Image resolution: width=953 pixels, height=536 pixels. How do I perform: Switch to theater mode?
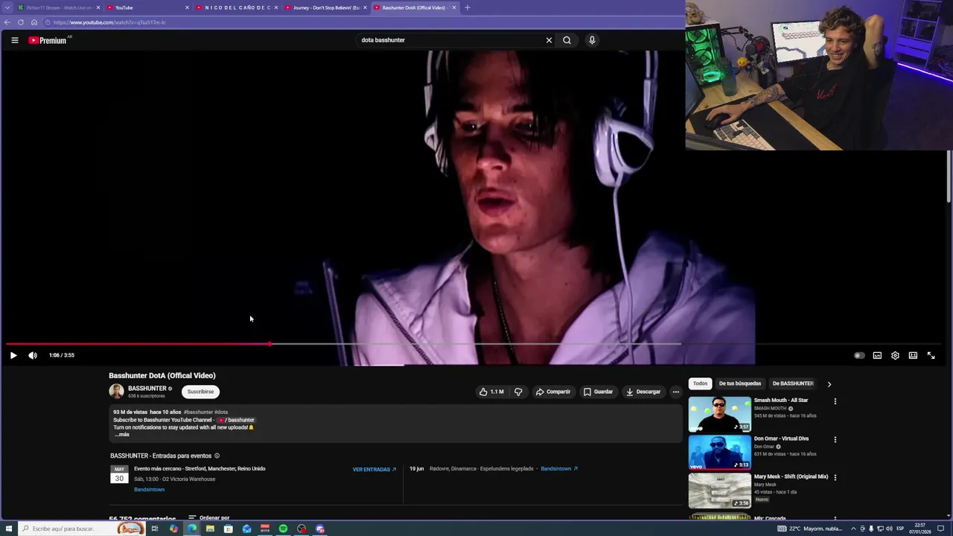[913, 355]
